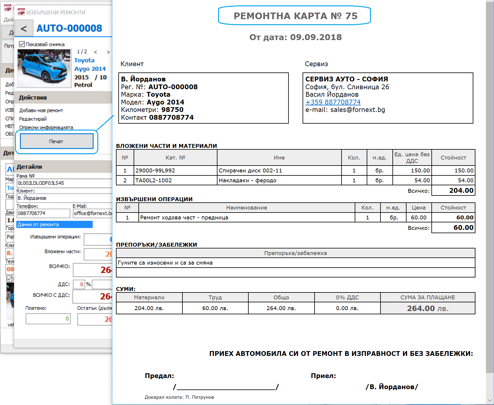
Task: Click operation Ремонт ходова част - предница
Action: 247,217
